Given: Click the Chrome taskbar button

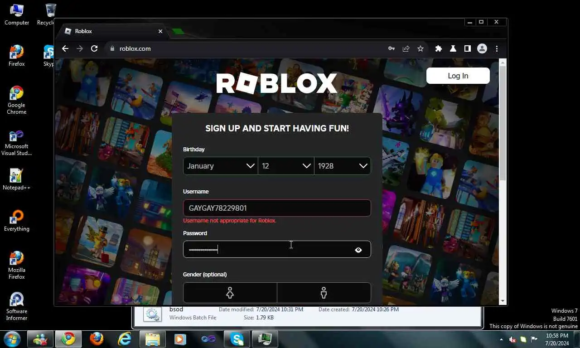Looking at the screenshot, I should pos(68,339).
